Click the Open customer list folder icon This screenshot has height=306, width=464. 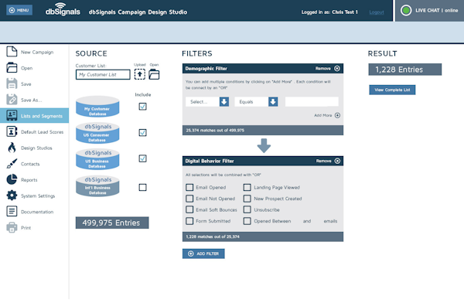tap(154, 74)
